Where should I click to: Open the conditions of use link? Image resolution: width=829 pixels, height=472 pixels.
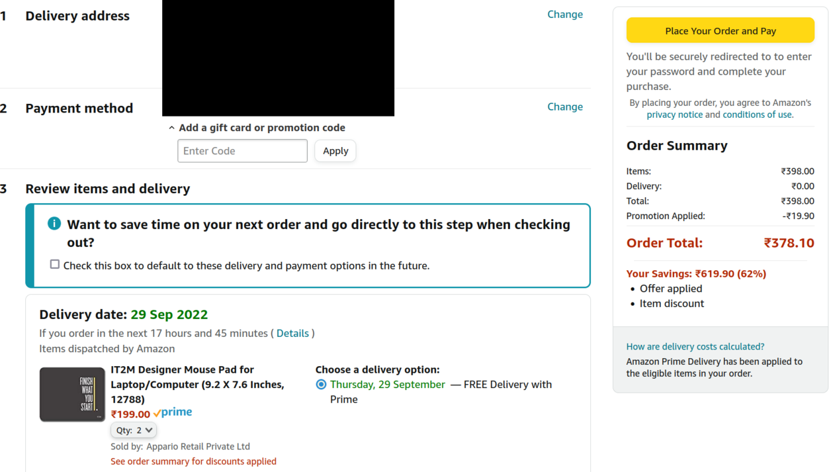pyautogui.click(x=757, y=115)
